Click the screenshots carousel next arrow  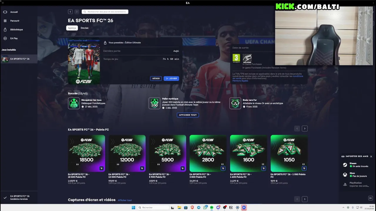[x=305, y=199]
